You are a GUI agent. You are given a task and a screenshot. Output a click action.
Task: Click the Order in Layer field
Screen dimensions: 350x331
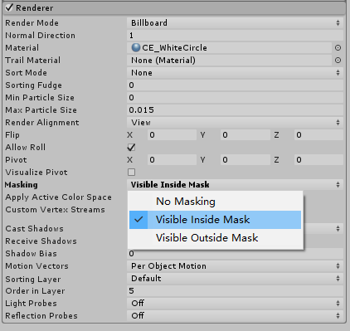coord(235,291)
